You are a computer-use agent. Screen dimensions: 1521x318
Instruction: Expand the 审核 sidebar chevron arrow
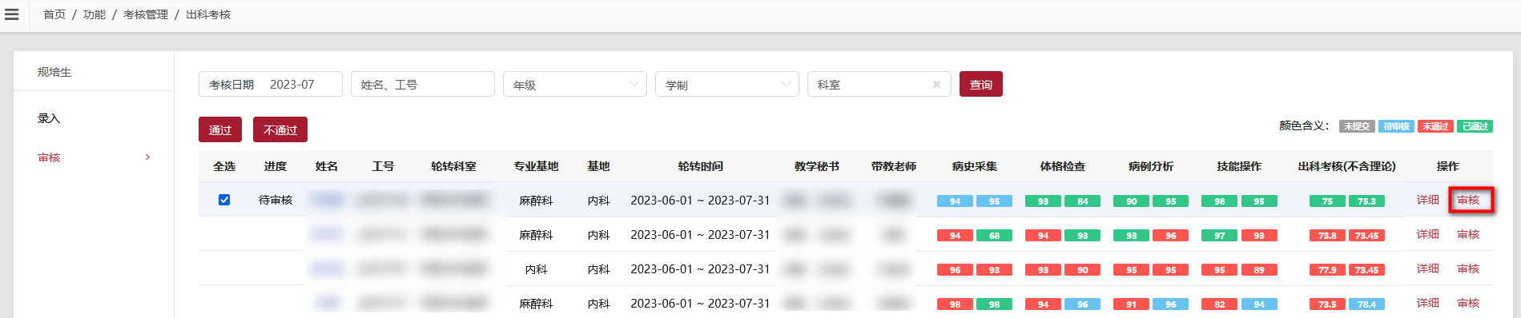coord(147,157)
